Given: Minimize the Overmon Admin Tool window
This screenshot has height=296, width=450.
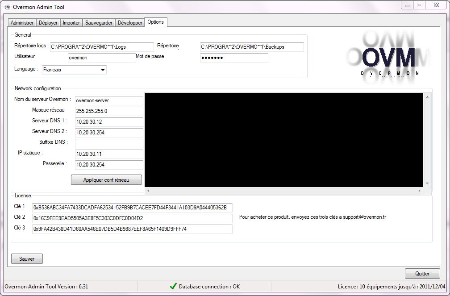Looking at the screenshot, I should pos(408,5).
